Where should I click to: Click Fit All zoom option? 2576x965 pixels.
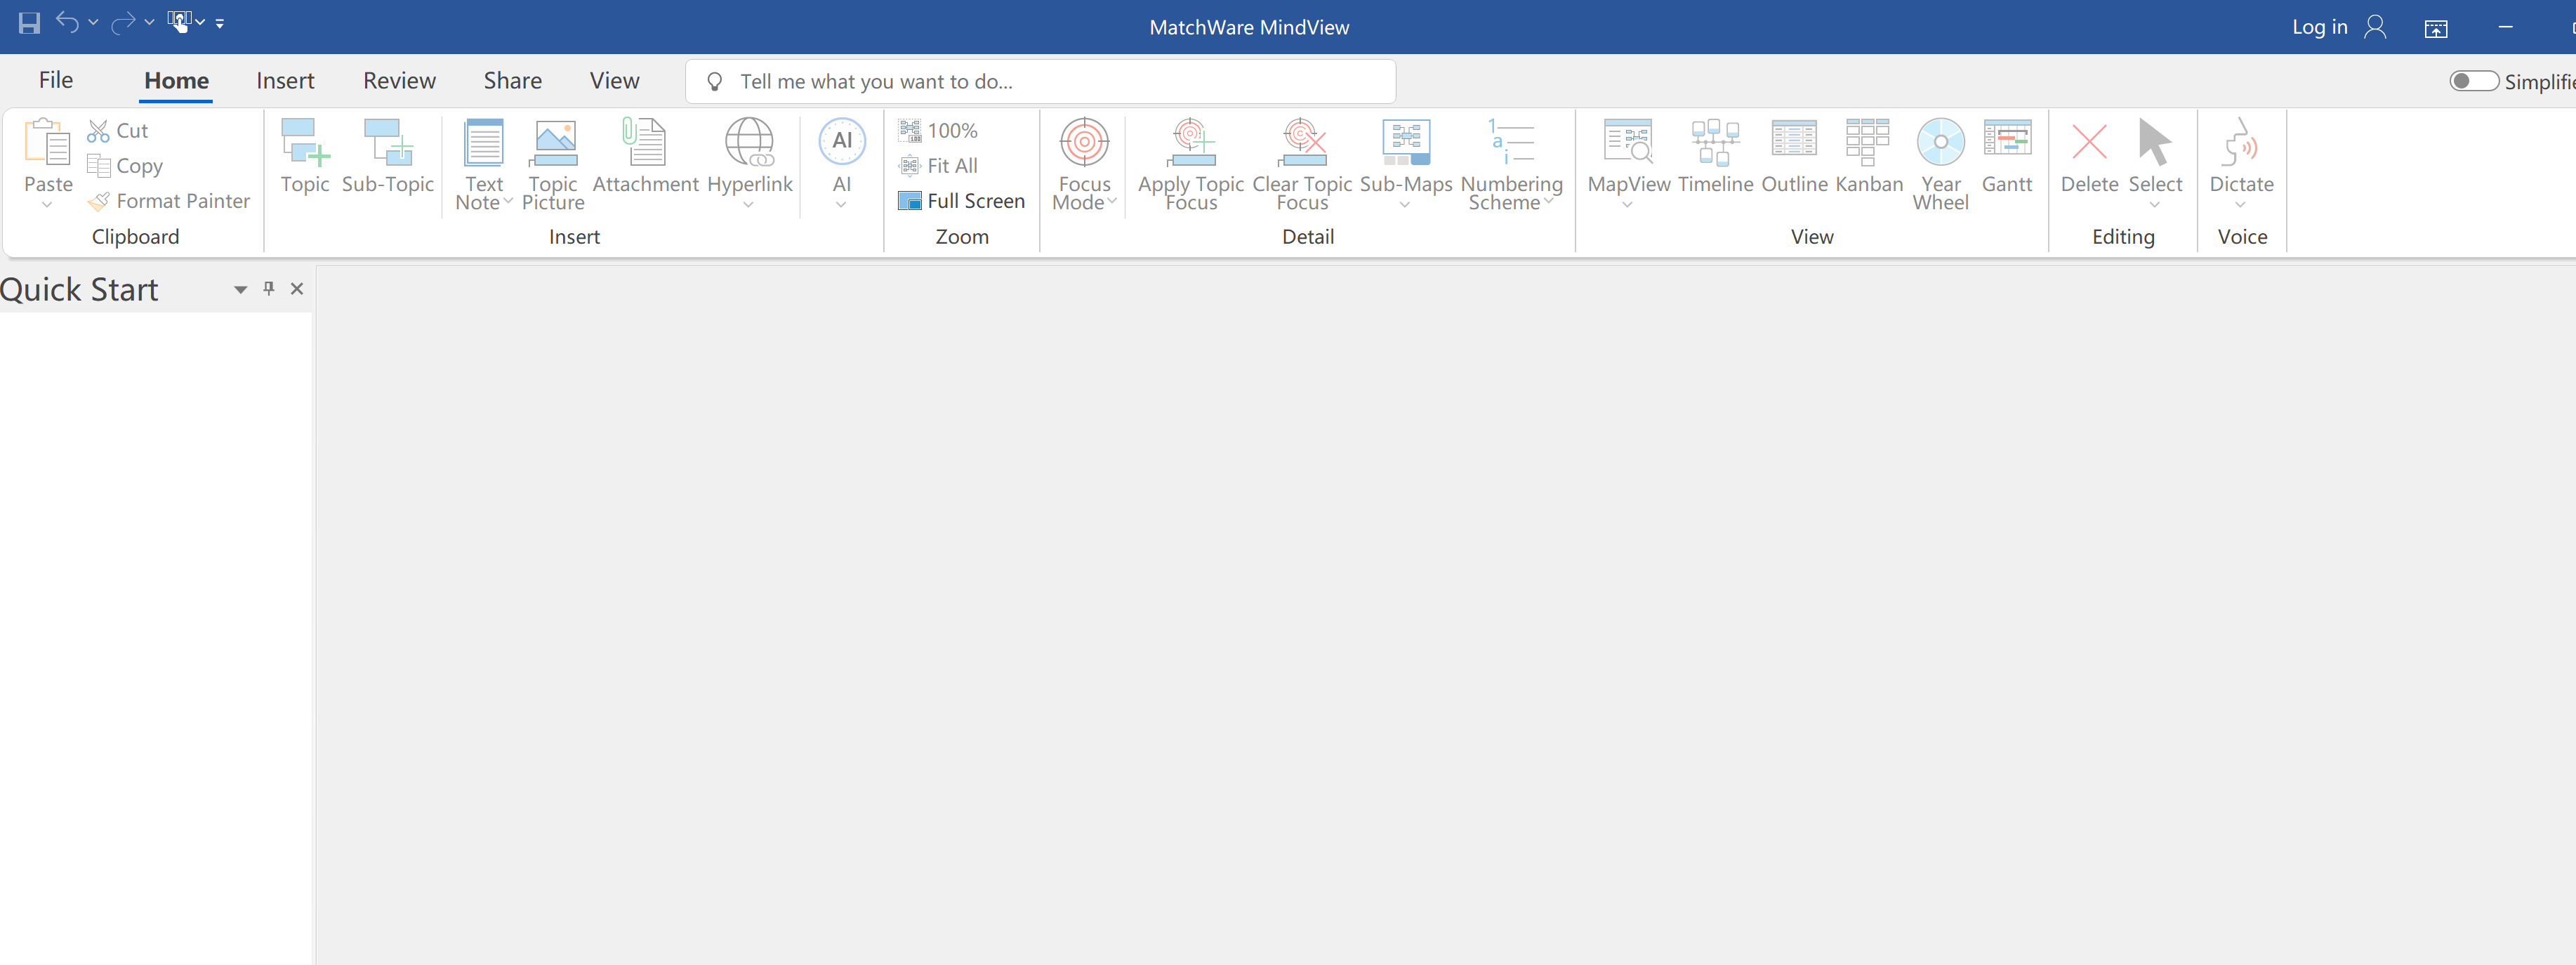click(938, 166)
